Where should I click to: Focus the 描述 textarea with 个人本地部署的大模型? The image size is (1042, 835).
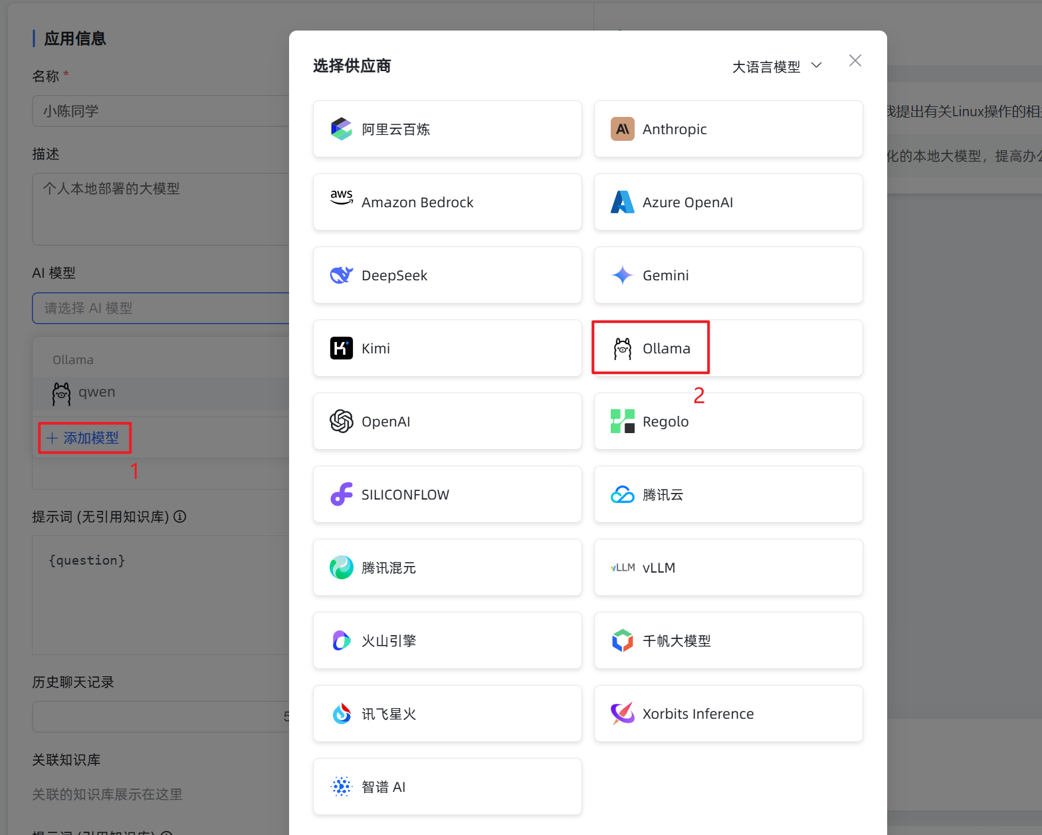161,209
